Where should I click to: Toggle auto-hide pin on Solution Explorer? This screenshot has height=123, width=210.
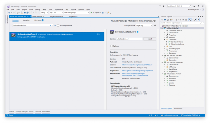pos(200,16)
